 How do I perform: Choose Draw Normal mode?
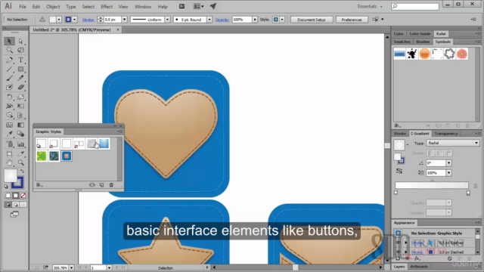pos(8,205)
